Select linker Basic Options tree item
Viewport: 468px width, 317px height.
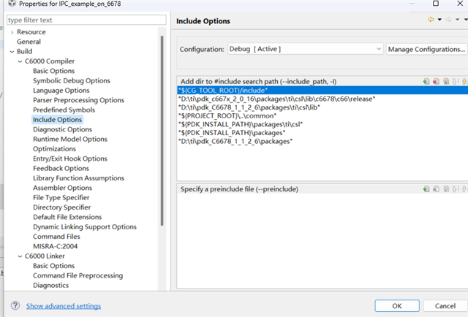(x=53, y=265)
